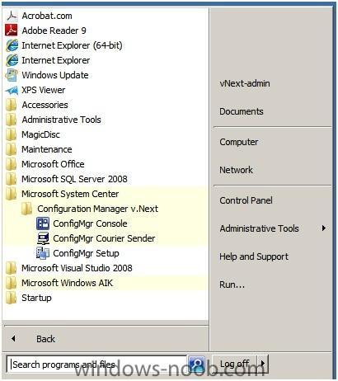The image size is (338, 381).
Task: Start the ConfigMgr Setup icon
Action: coord(43,253)
